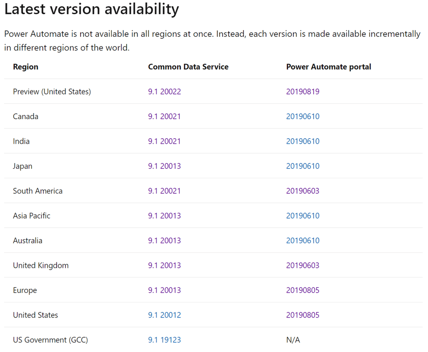Open South America's 20190603 portal link
The image size is (428, 352).
pyautogui.click(x=303, y=191)
